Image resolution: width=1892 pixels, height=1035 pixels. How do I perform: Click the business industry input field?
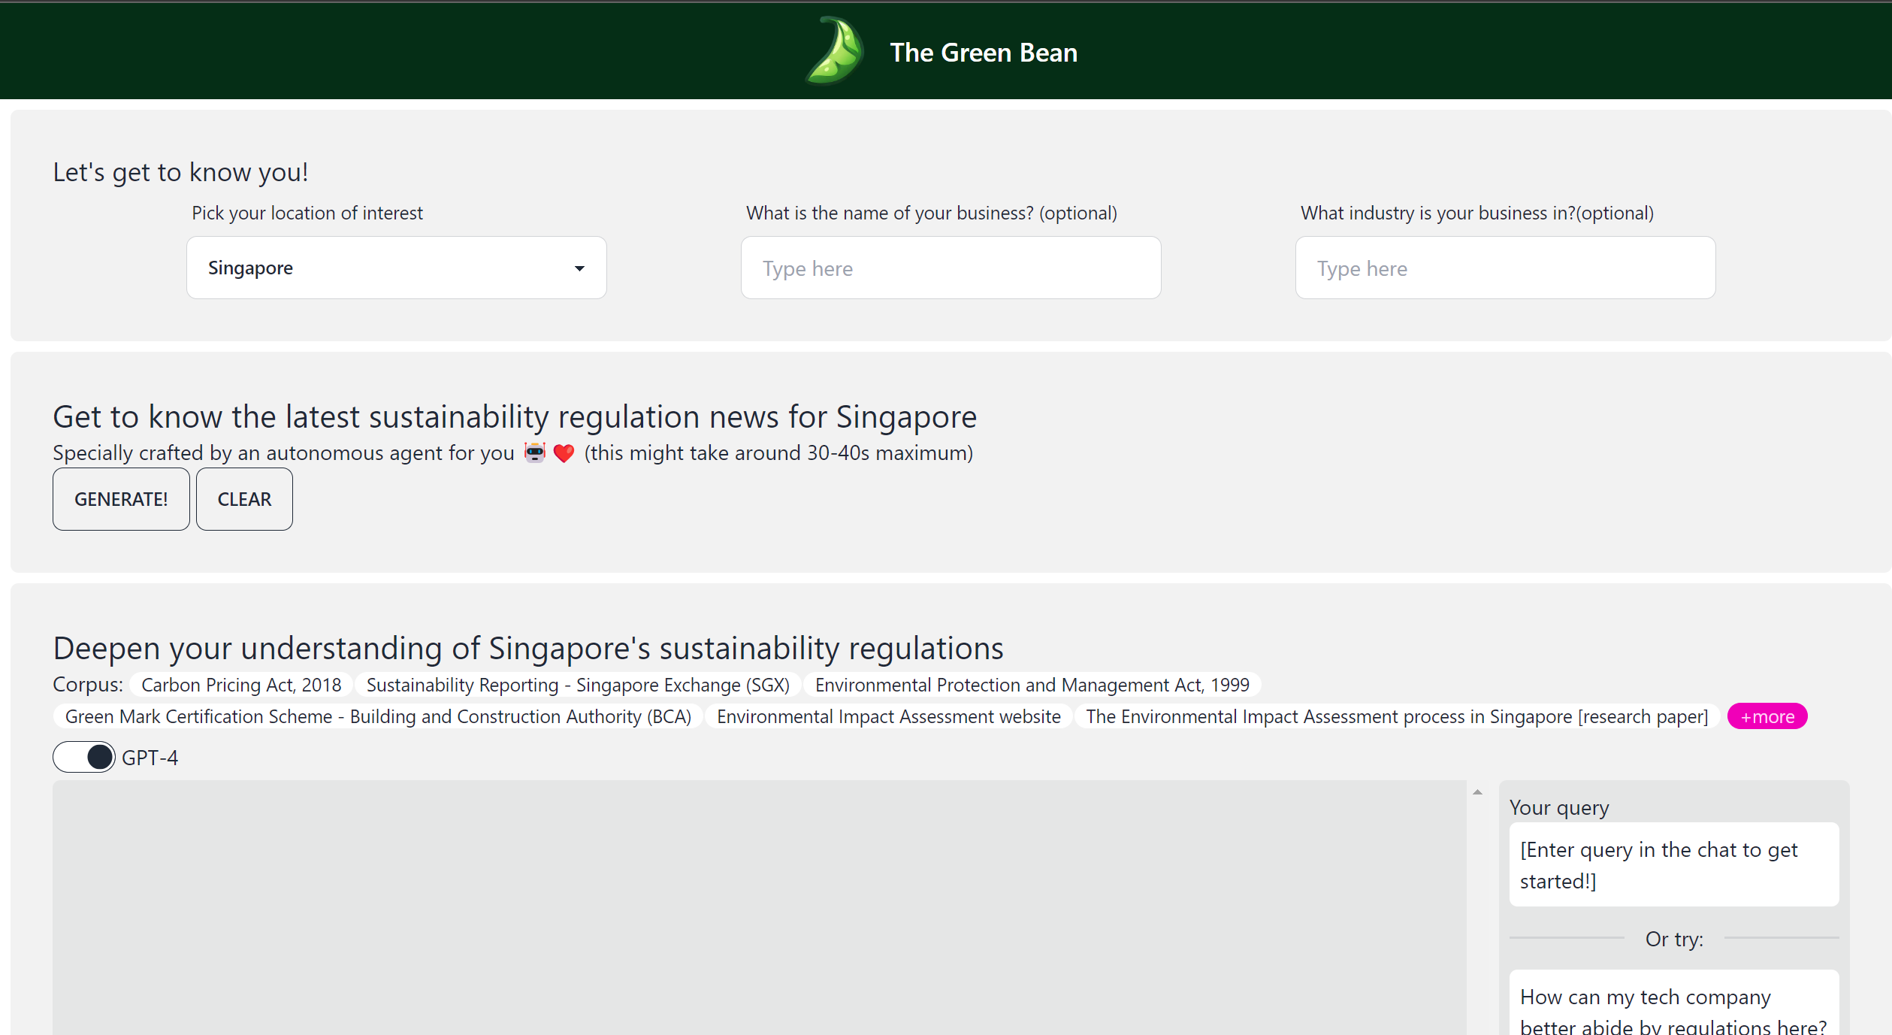[1505, 268]
